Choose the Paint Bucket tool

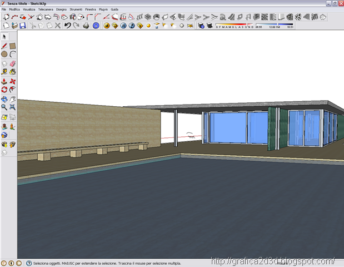coord(12,72)
